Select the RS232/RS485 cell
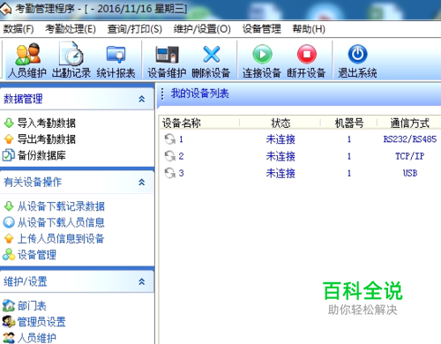 coord(410,139)
